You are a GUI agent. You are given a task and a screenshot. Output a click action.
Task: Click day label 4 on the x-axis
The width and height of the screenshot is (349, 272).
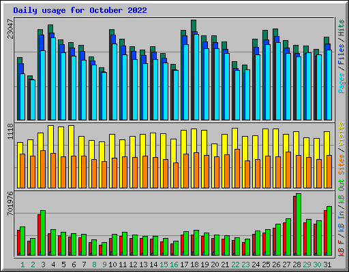(53, 265)
